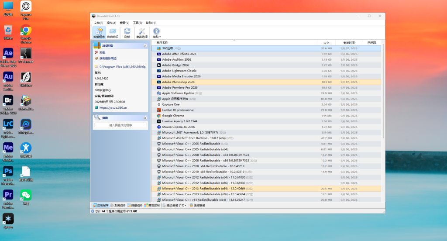Viewport: 447px width, 241px height.
Task: Open the 查看(V) menu
Action: coord(124,23)
